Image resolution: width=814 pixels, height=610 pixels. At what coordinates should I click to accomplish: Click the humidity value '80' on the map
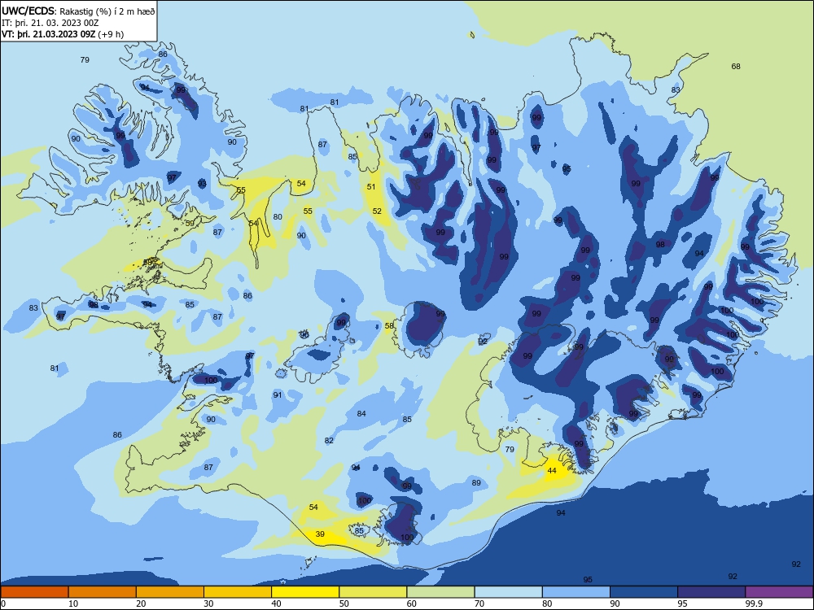tap(278, 217)
